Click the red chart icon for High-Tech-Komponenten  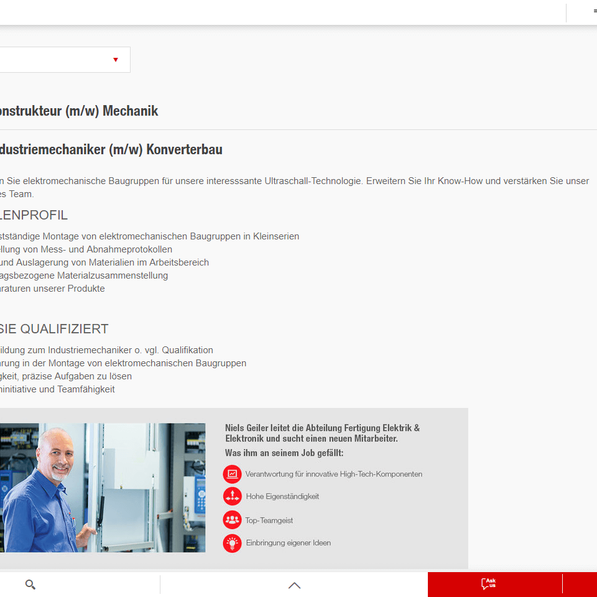(x=232, y=474)
